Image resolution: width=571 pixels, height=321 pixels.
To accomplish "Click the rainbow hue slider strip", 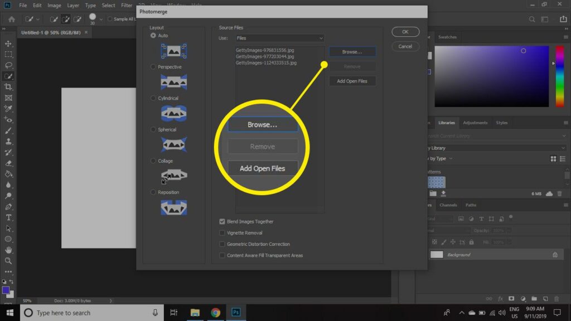I will pos(560,76).
